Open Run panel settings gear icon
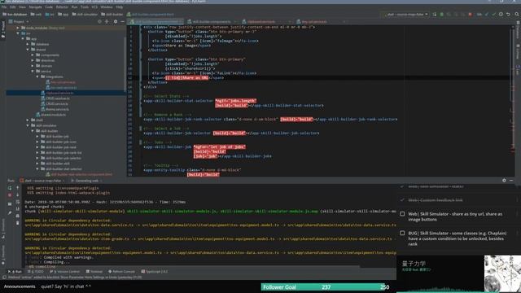521x293 pixels. [504, 181]
